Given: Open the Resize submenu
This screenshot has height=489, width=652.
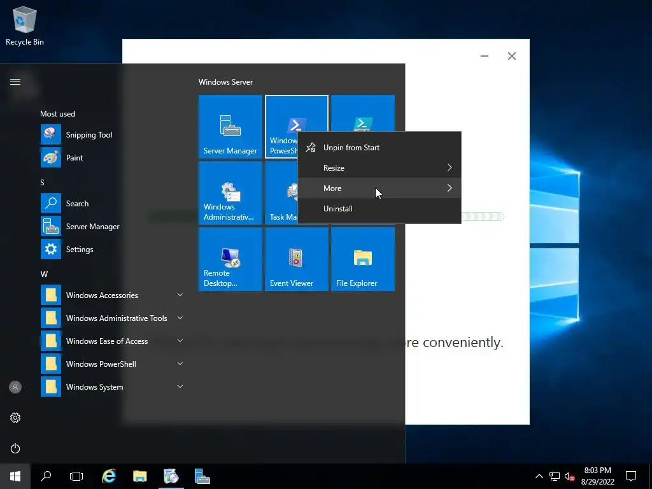Looking at the screenshot, I should coord(379,167).
